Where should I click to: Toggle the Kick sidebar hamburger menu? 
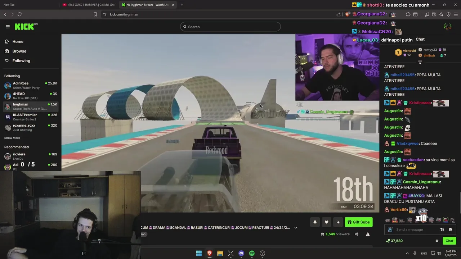[8, 27]
